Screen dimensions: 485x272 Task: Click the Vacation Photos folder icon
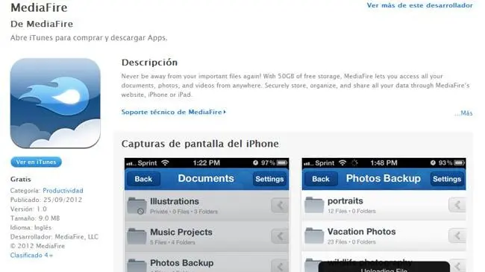click(314, 235)
